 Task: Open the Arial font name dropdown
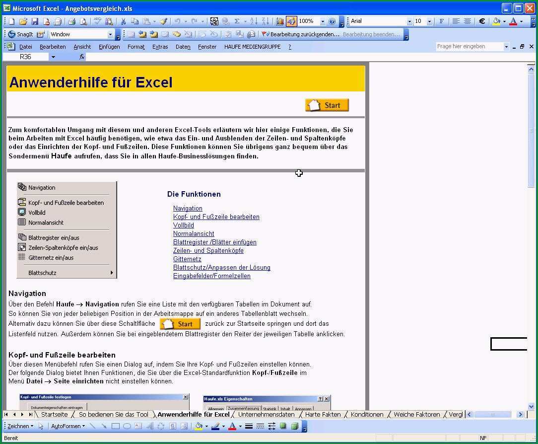click(x=409, y=21)
